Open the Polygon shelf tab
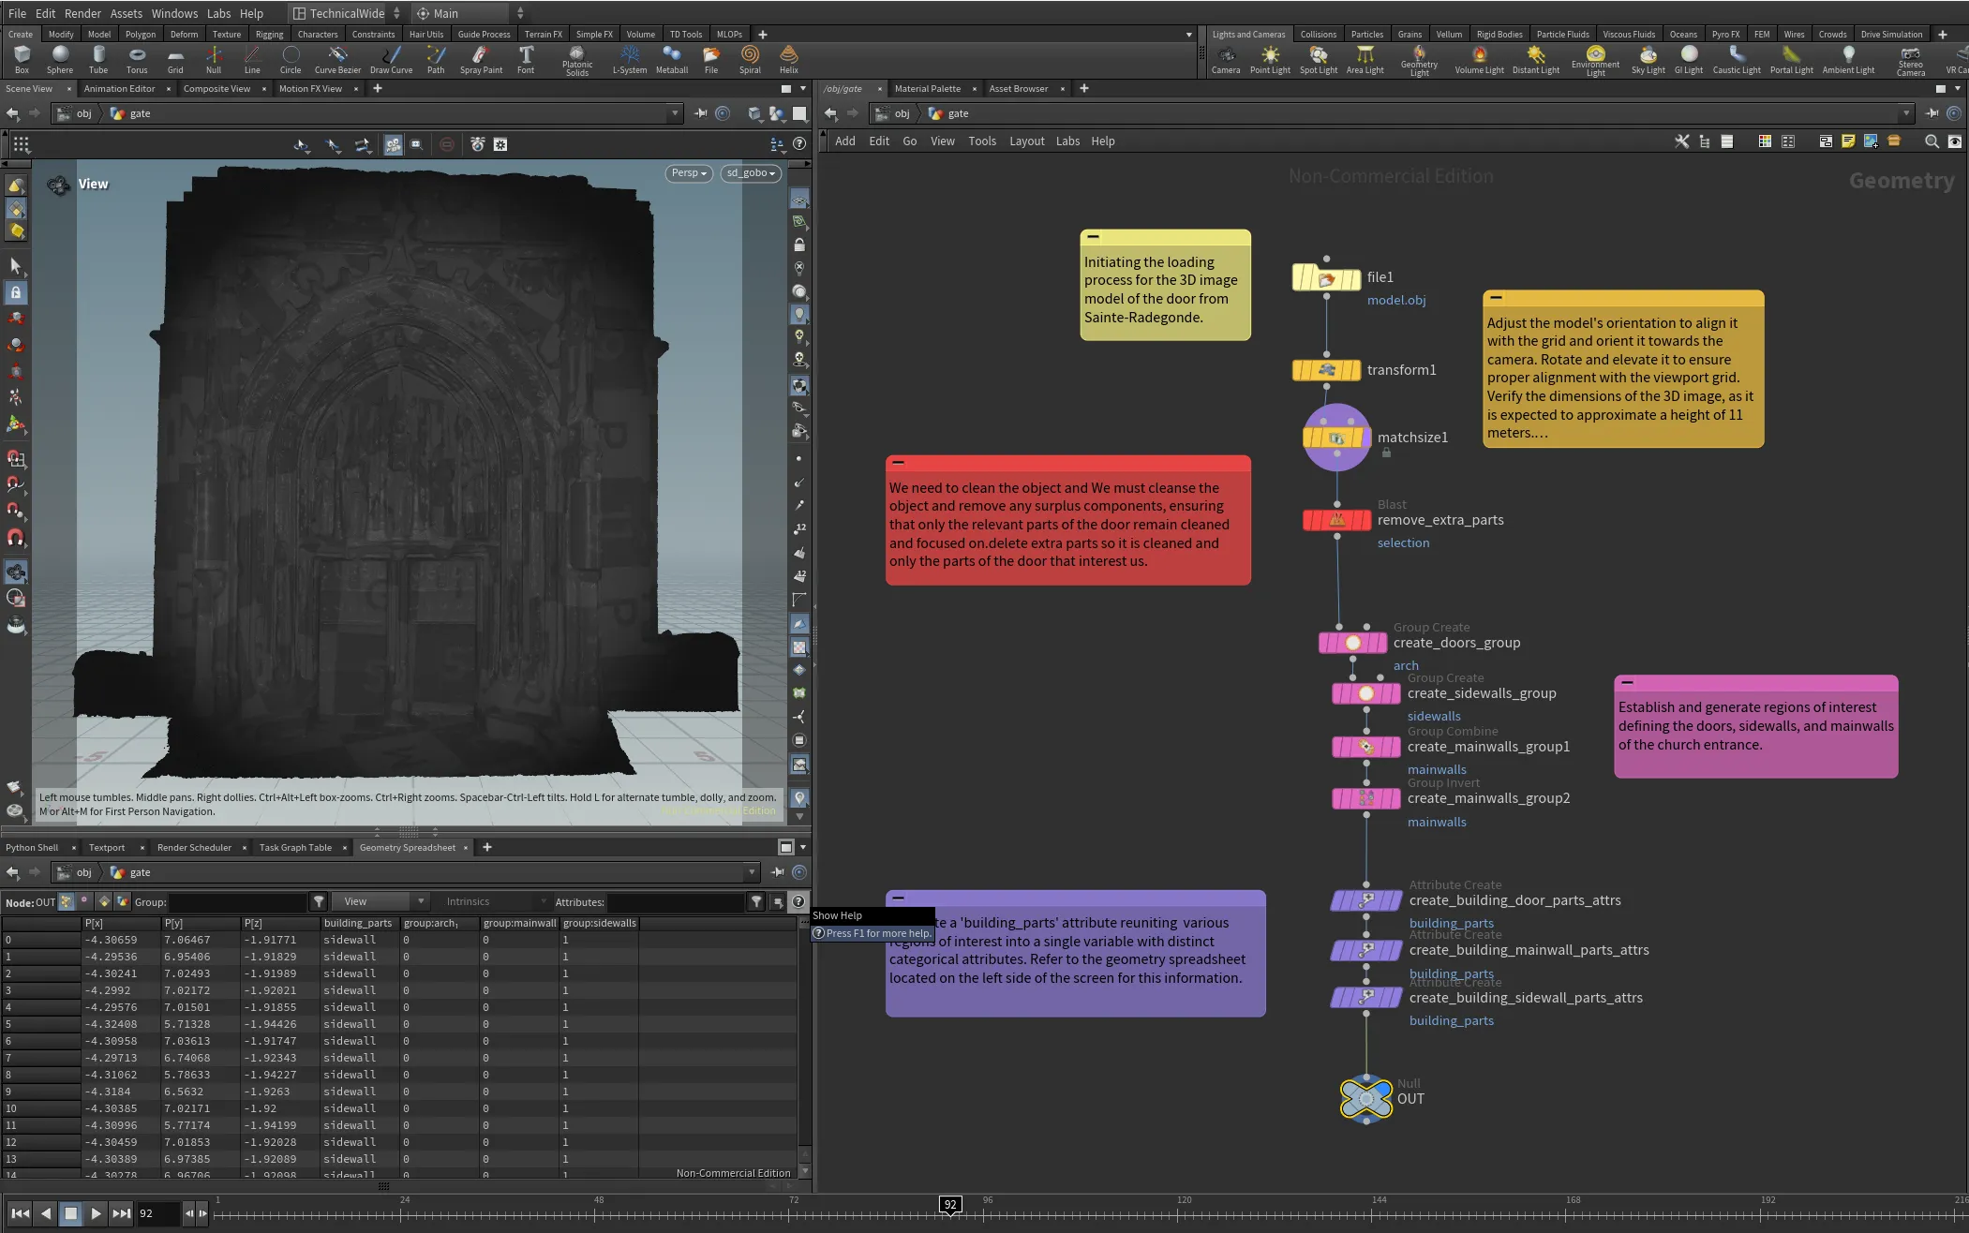Screen dimensions: 1969x1233 (141, 35)
